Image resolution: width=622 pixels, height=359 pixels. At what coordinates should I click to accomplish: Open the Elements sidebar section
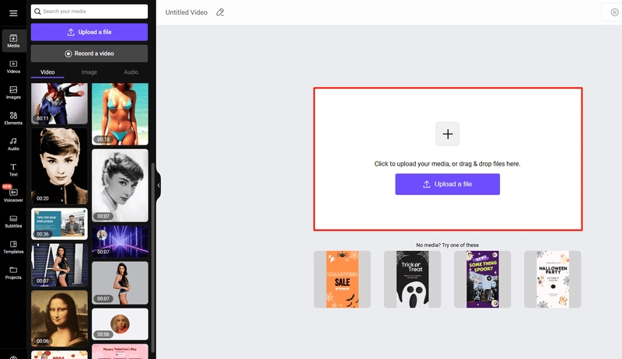click(13, 118)
